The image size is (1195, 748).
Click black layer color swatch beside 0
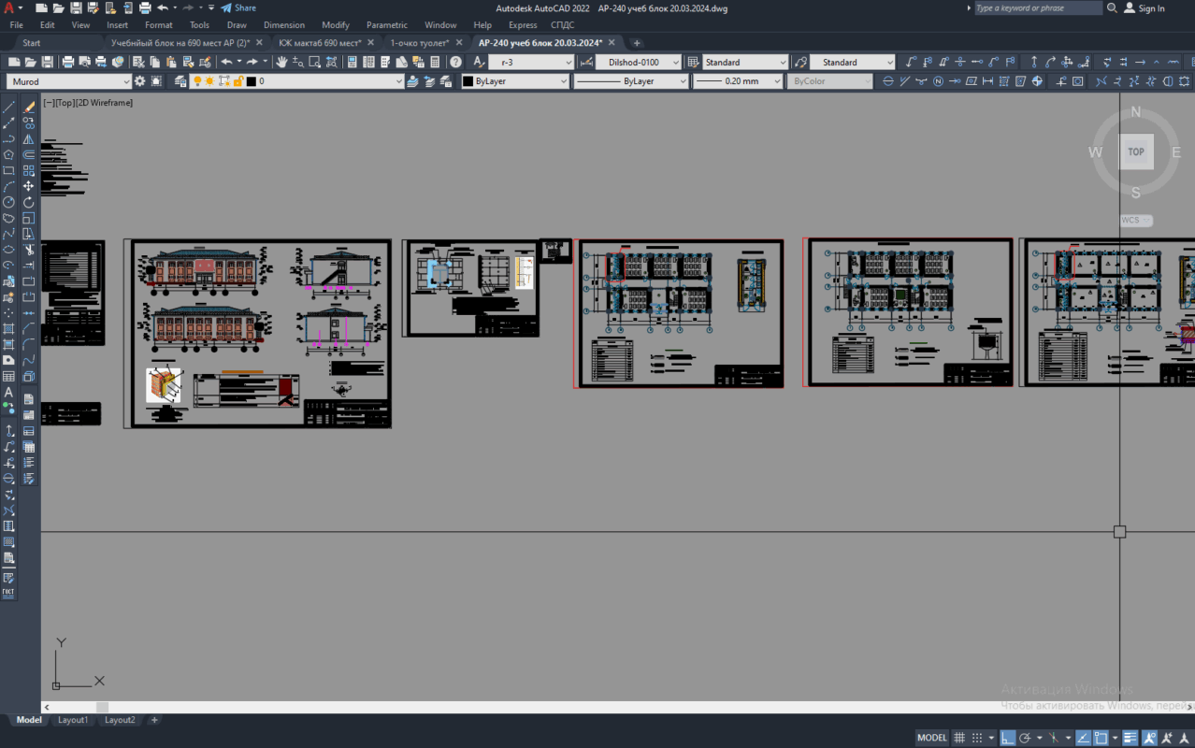pyautogui.click(x=251, y=81)
